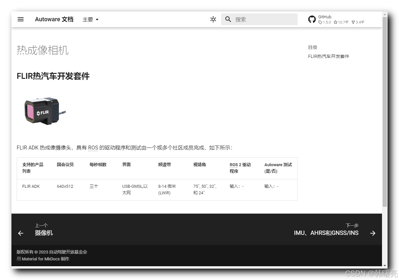Click the copyright text 版权所有 © 2023
Viewport: 399px width, 280px height.
pyautogui.click(x=32, y=252)
